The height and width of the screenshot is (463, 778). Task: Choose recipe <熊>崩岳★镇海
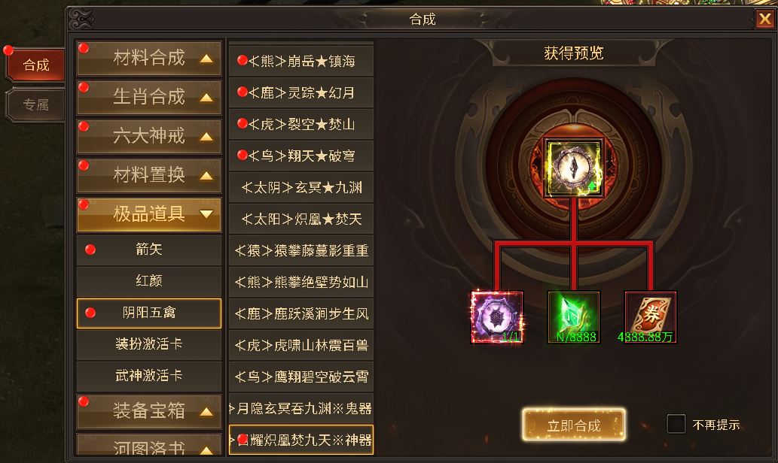[x=301, y=61]
